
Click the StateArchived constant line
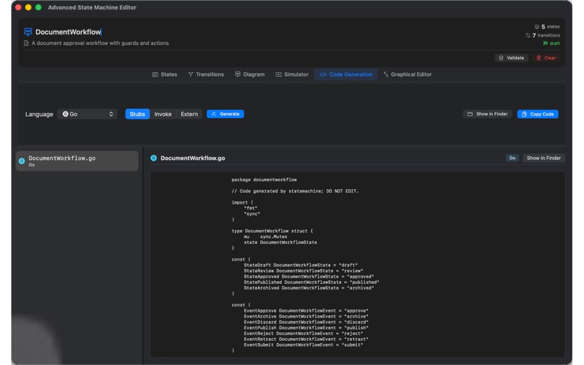(x=309, y=288)
